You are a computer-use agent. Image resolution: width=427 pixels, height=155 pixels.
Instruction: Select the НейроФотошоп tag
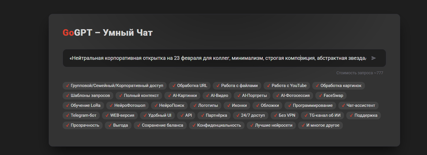coord(128,105)
